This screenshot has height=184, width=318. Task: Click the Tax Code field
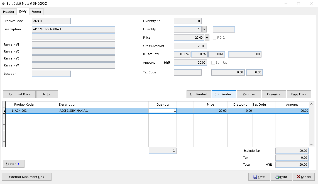[188, 72]
